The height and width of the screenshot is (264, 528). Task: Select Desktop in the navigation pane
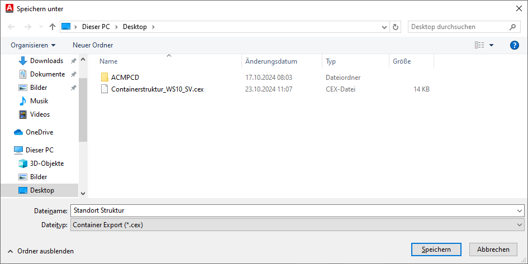pos(40,190)
